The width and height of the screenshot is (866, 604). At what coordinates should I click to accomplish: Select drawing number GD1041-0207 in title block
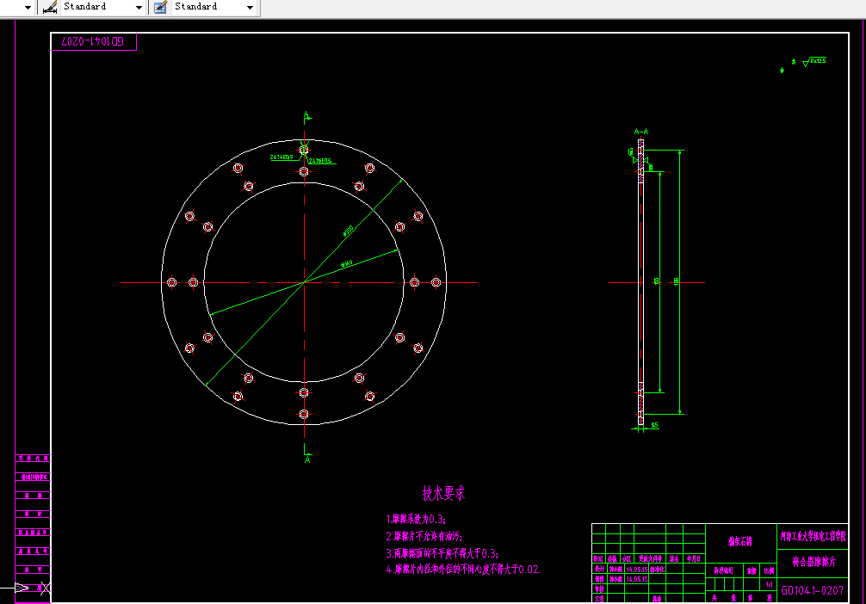click(x=813, y=590)
